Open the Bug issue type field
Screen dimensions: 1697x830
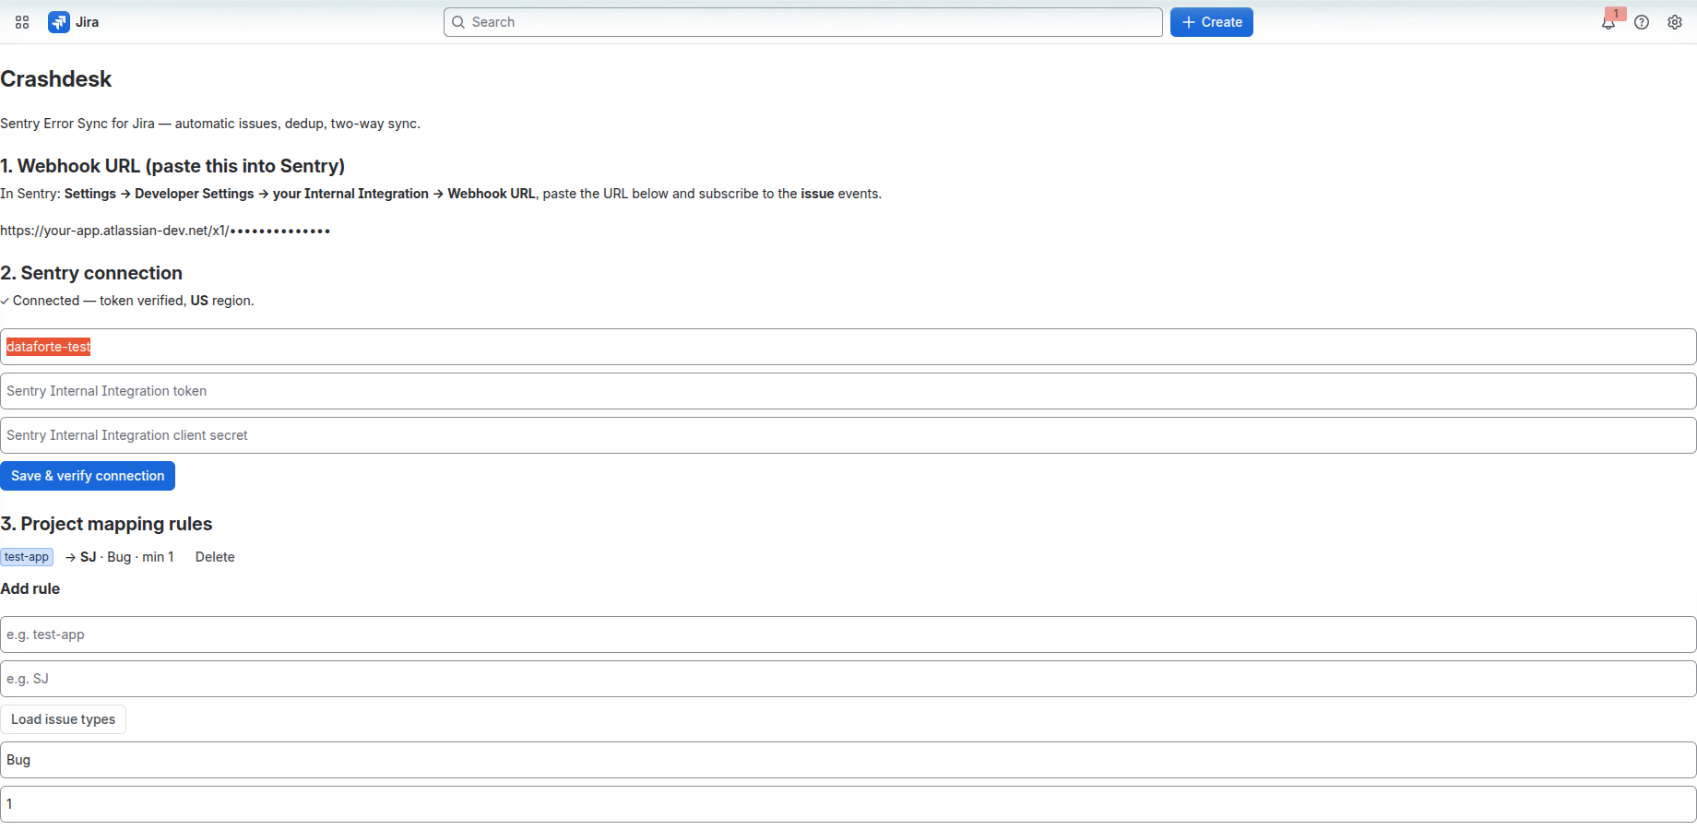848,760
